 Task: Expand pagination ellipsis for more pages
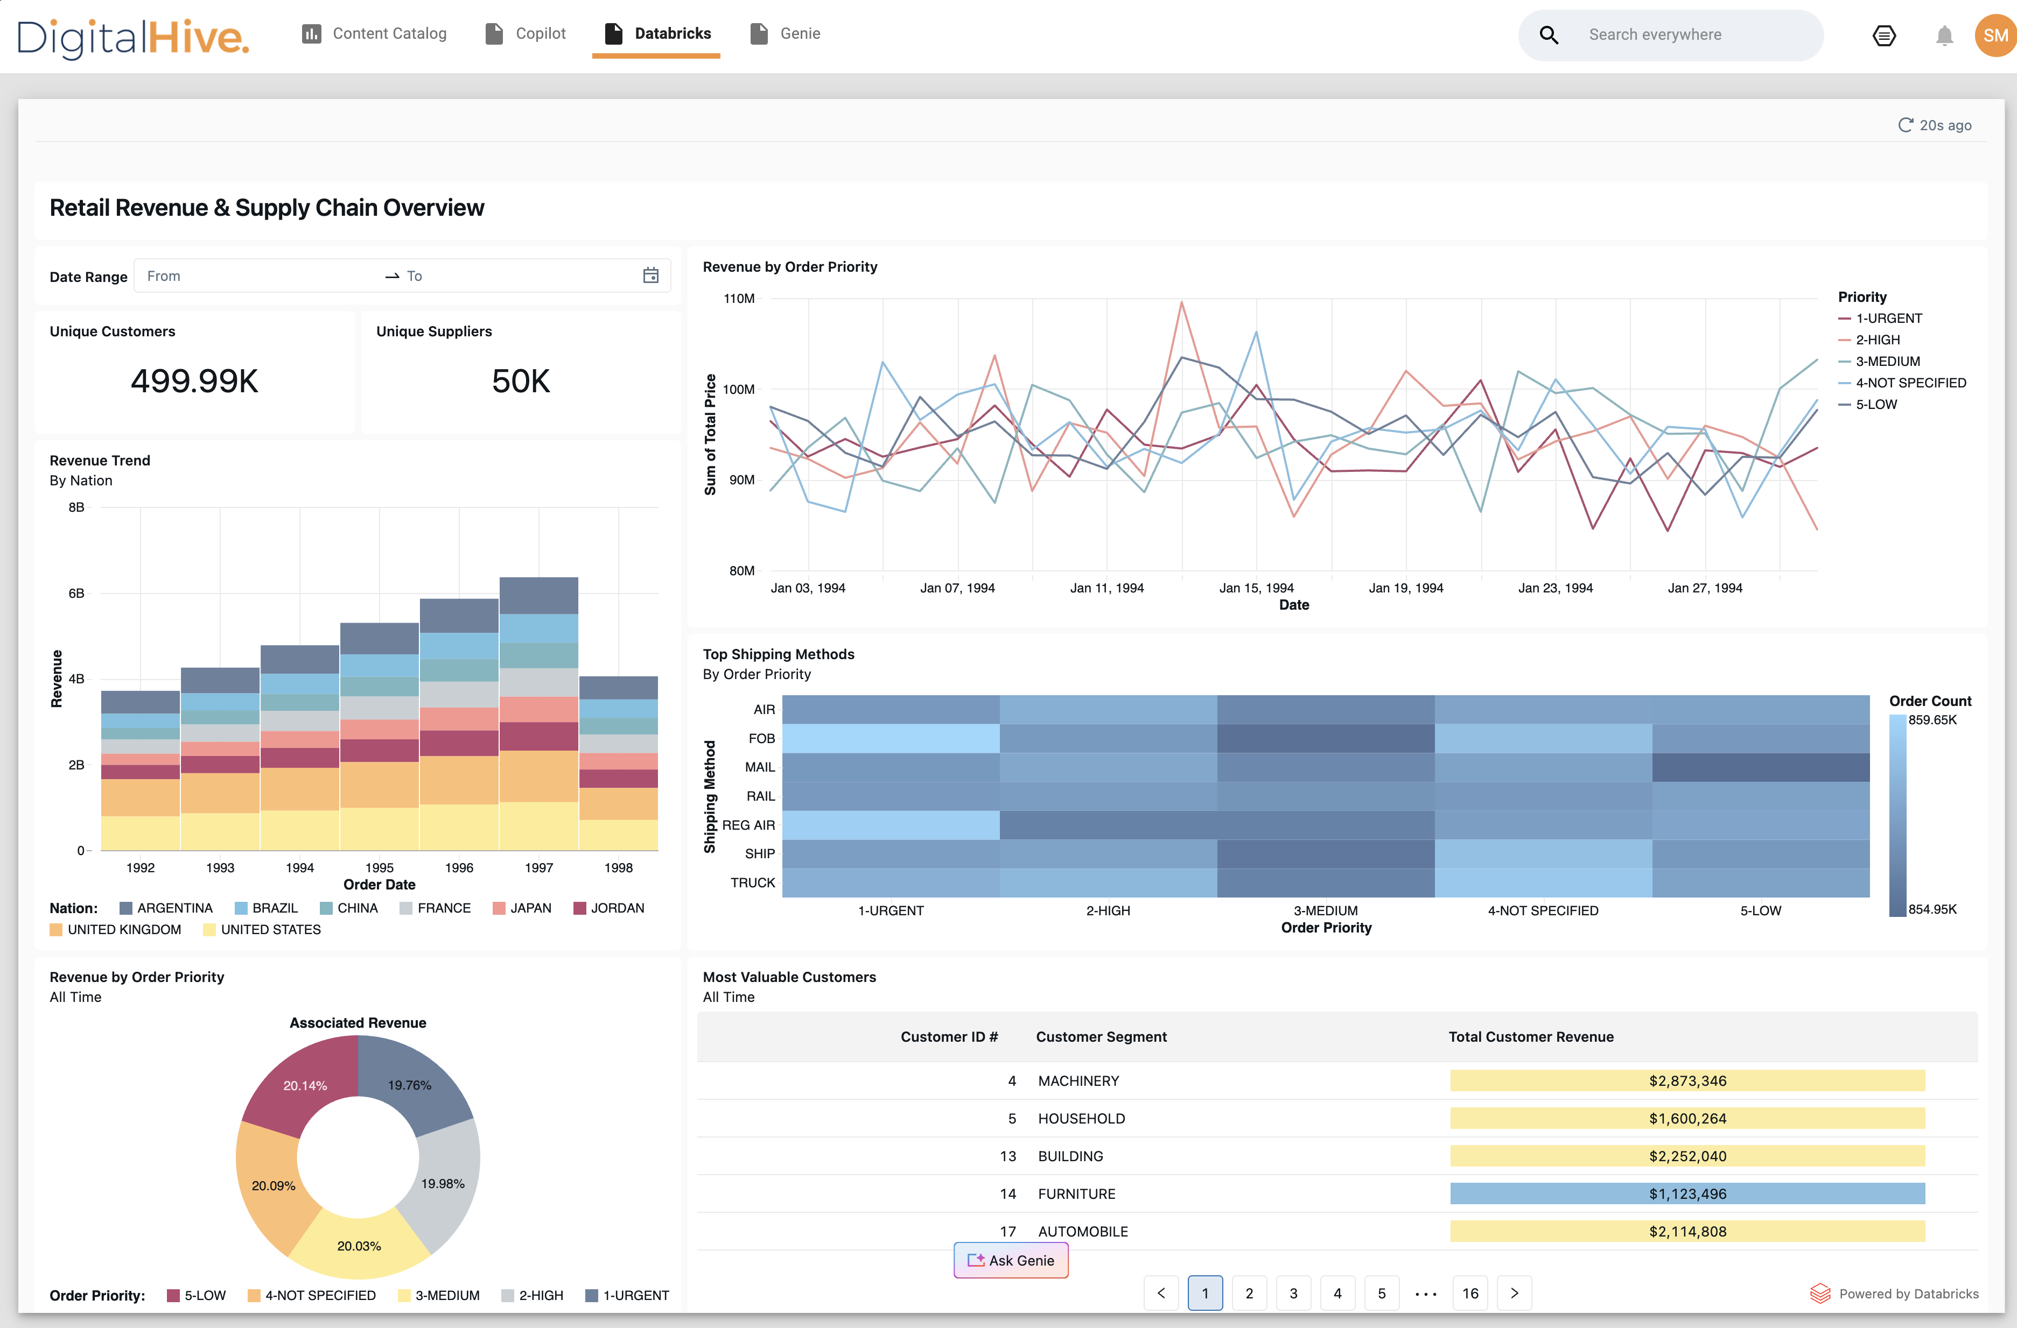(x=1425, y=1293)
